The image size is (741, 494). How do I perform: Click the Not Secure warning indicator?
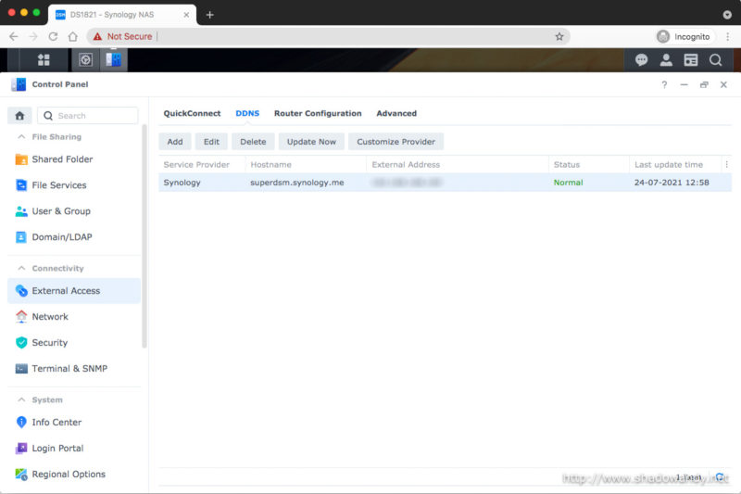(x=123, y=36)
